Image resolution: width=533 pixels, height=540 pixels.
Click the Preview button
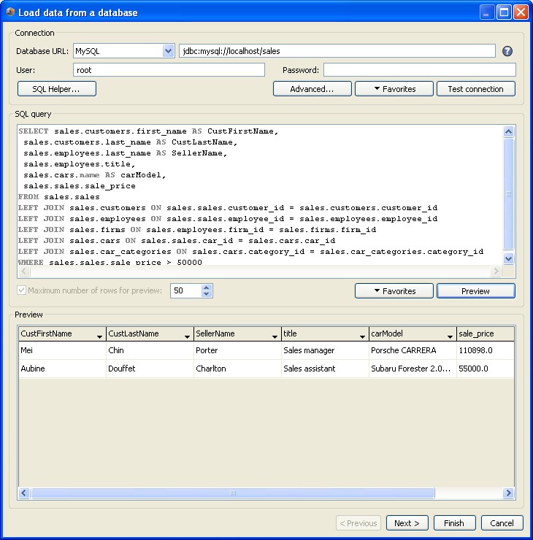[x=476, y=291]
